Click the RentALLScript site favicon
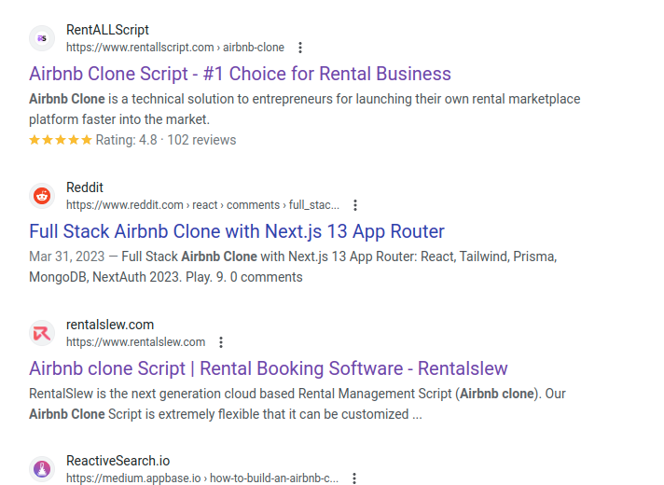The image size is (664, 485). (42, 38)
